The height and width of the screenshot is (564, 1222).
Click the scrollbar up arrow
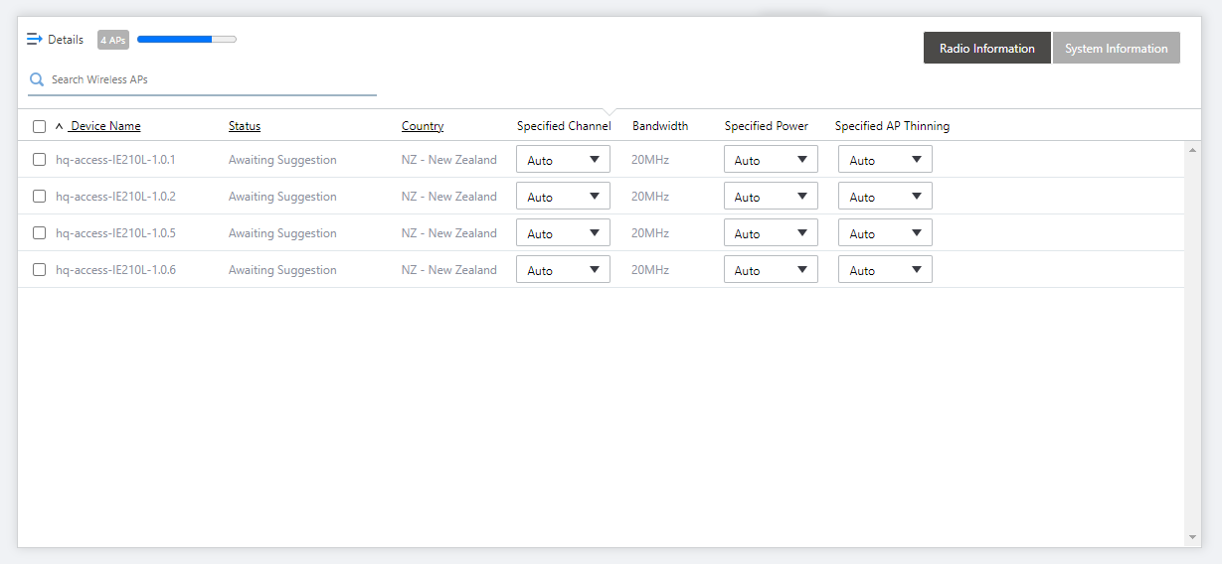[1192, 150]
